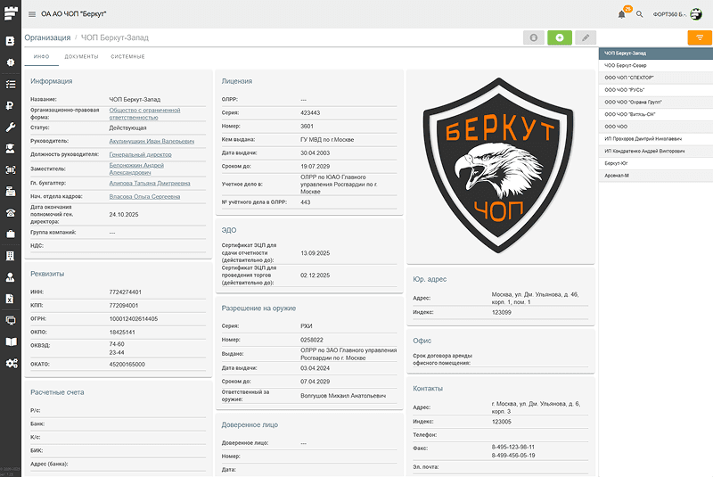
Task: Open the telephone sidebar icon
Action: coord(11,212)
